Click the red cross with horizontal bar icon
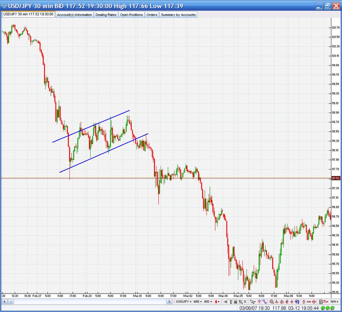Screen dimensions: 342x312 tap(282, 302)
